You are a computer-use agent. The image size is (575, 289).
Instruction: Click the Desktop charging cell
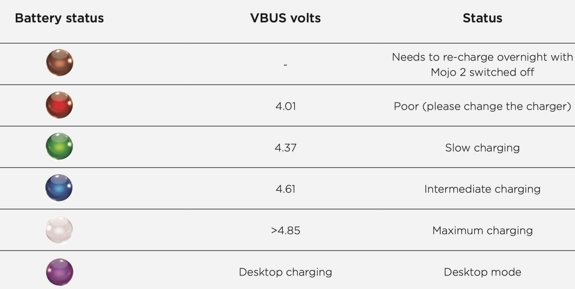pos(286,272)
